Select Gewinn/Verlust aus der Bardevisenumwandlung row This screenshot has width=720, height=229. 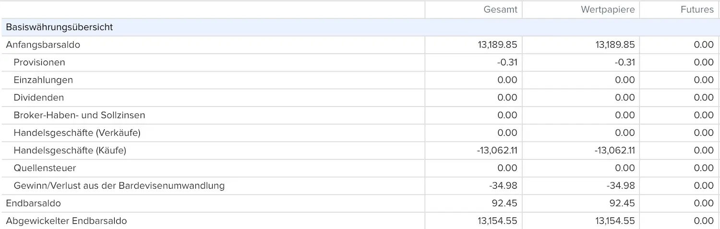[x=360, y=185]
